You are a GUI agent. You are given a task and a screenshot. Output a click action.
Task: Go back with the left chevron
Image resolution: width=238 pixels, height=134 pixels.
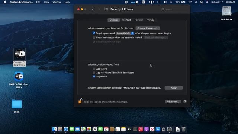click(93, 9)
